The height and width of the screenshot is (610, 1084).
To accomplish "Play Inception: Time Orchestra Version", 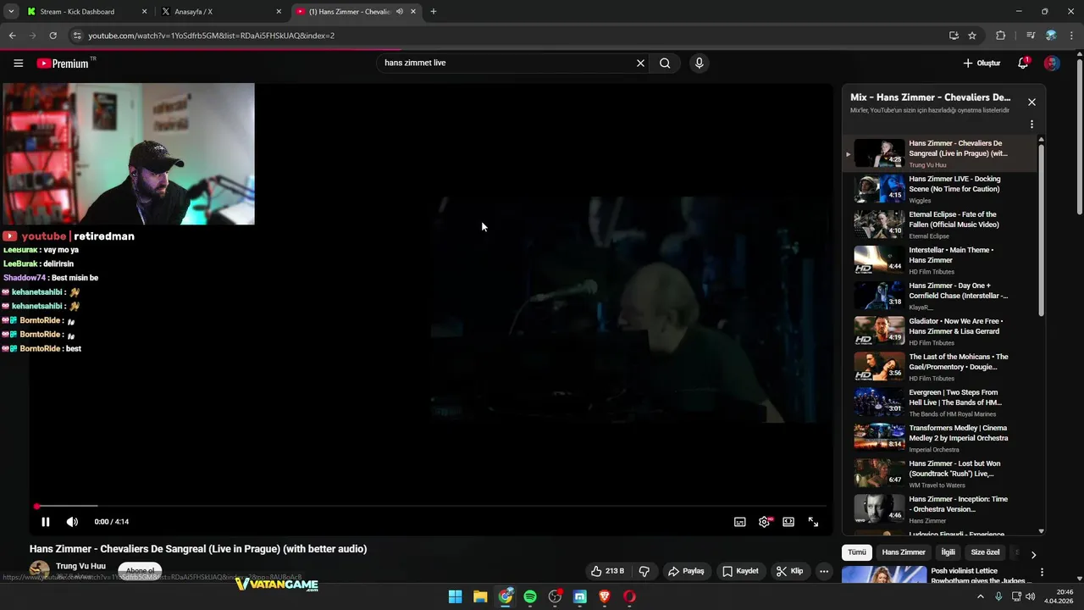I will coord(939,508).
